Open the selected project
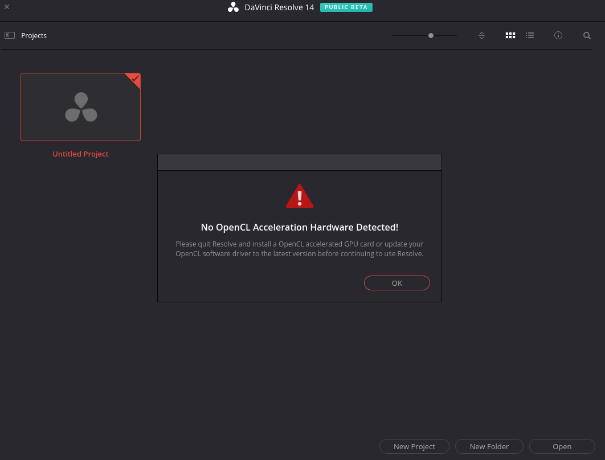The height and width of the screenshot is (460, 605). (x=562, y=446)
